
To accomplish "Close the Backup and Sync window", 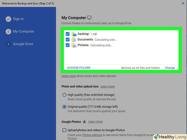I will click(x=183, y=3).
